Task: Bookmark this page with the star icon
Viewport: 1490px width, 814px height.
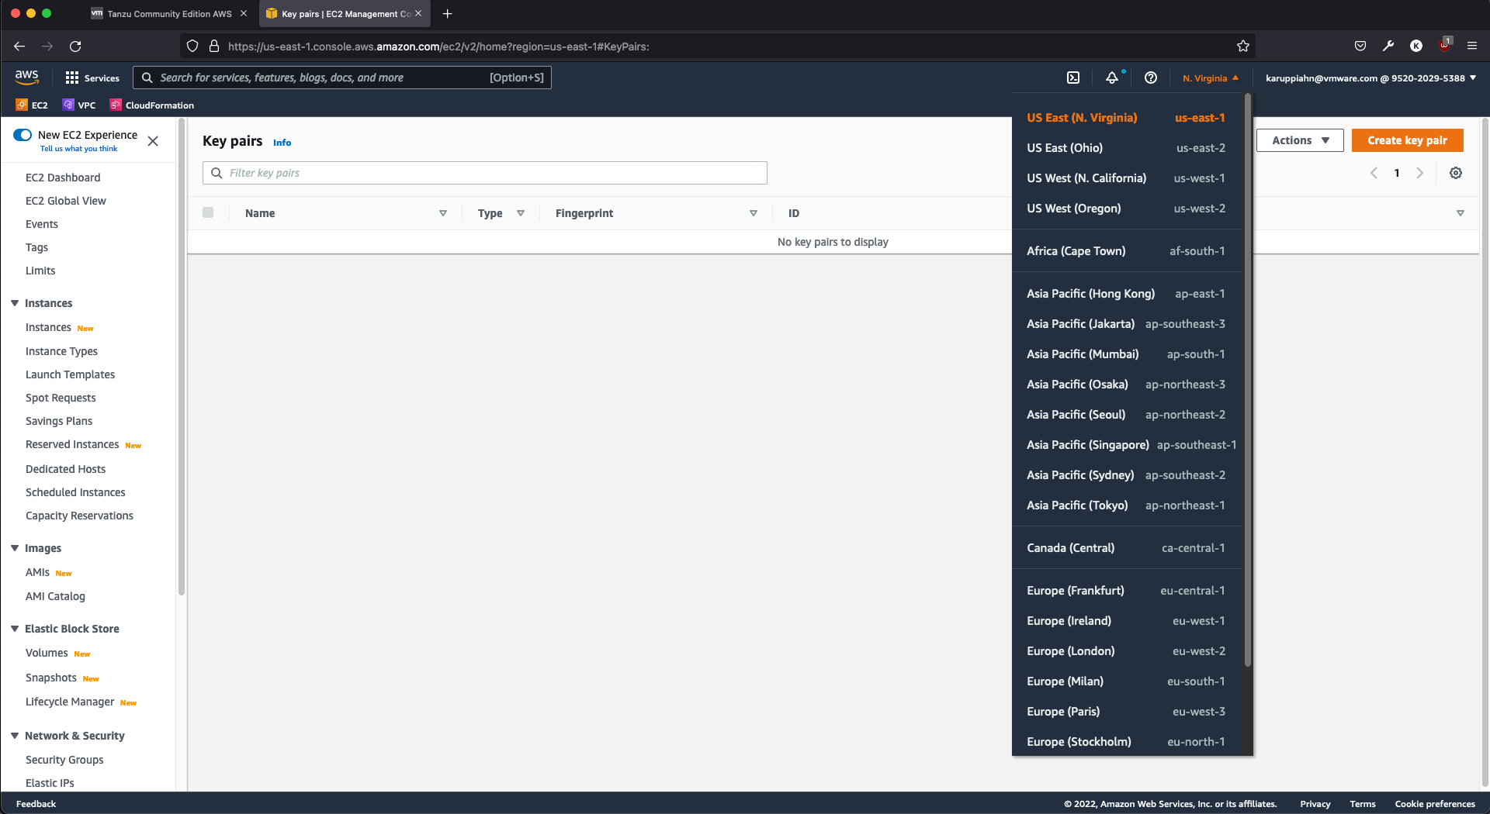Action: click(1243, 47)
